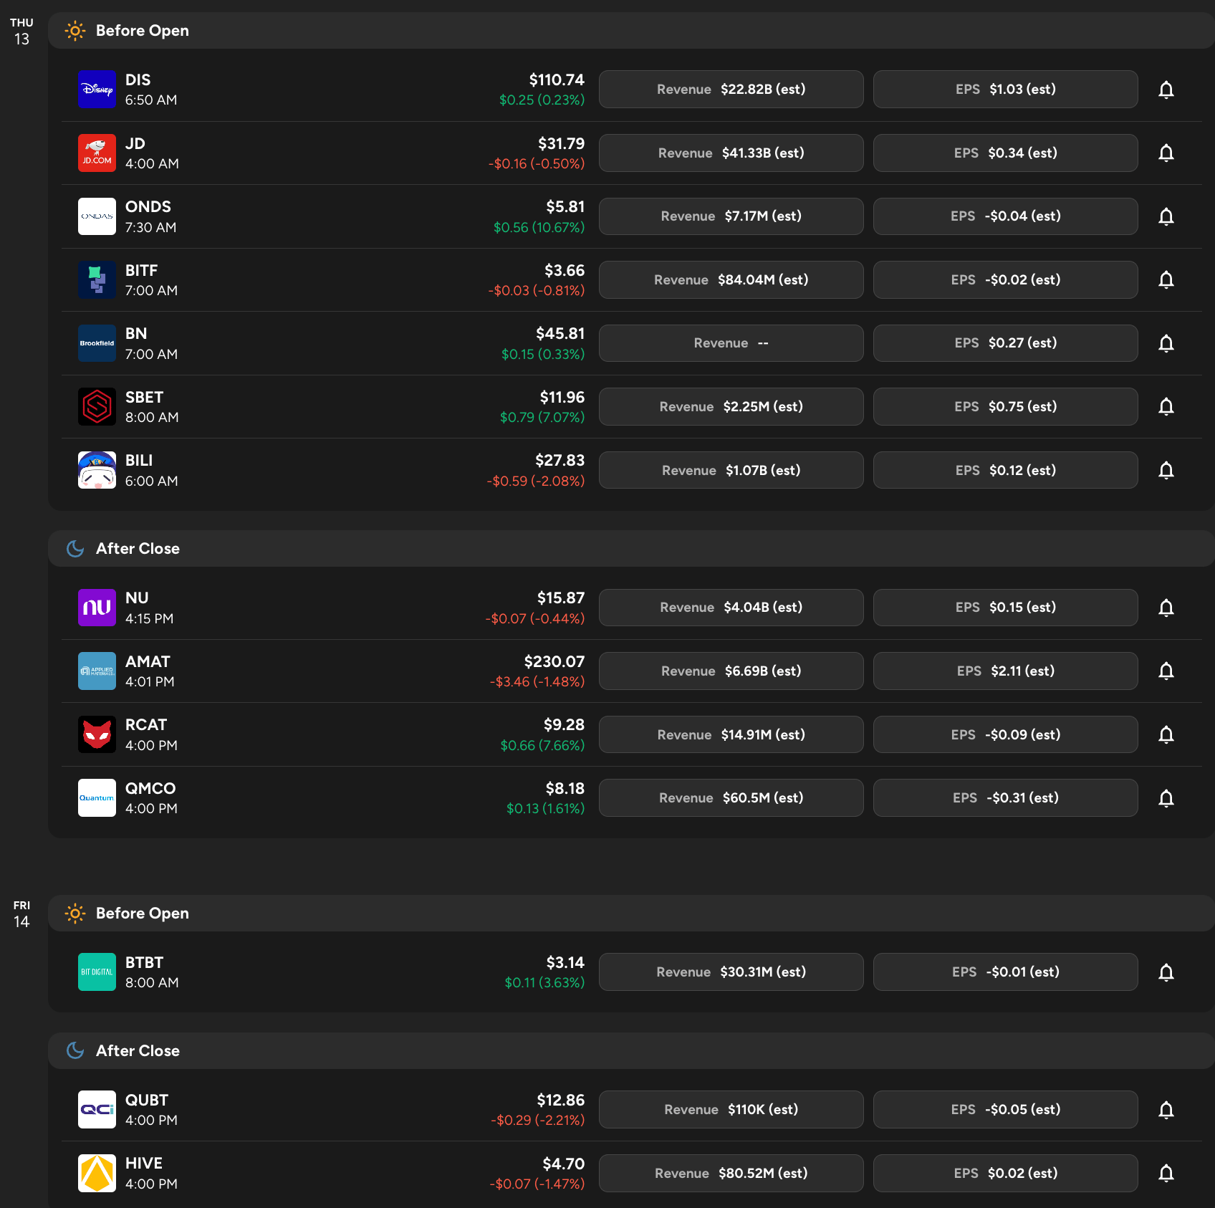Open SBET Revenue $2.25M estimate
The height and width of the screenshot is (1208, 1215).
731,406
